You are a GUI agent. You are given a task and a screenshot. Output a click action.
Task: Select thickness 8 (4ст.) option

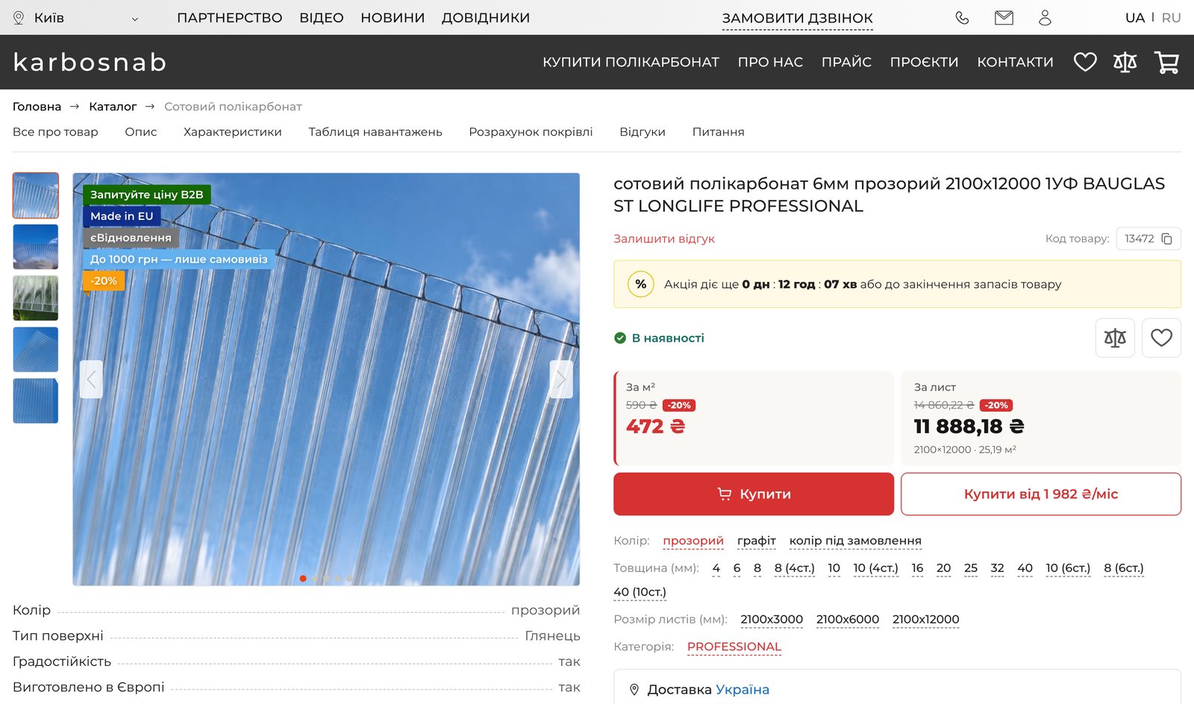point(794,568)
